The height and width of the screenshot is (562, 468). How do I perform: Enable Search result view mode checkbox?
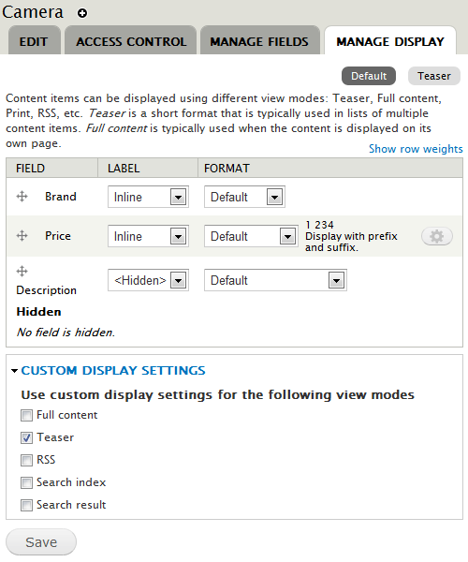pos(26,506)
